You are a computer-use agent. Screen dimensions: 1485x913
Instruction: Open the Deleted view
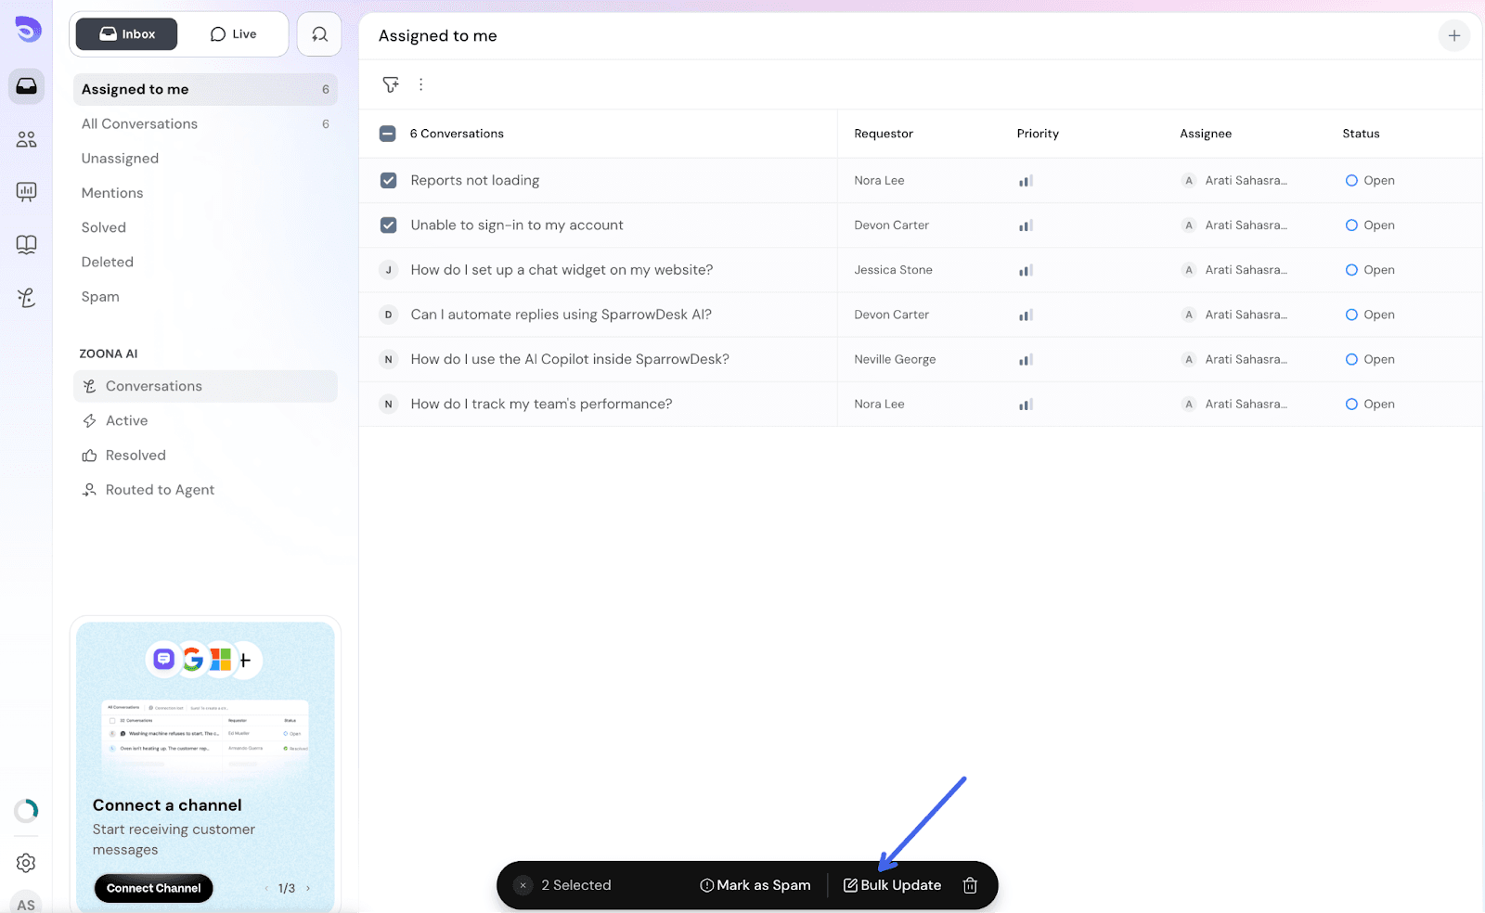[x=205, y=262]
